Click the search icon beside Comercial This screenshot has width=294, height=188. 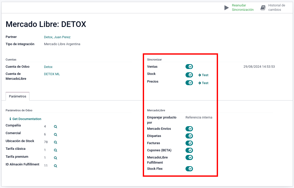(56, 135)
